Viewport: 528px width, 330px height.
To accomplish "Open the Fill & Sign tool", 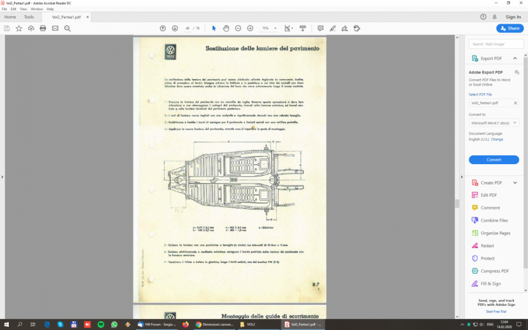I will coord(490,284).
